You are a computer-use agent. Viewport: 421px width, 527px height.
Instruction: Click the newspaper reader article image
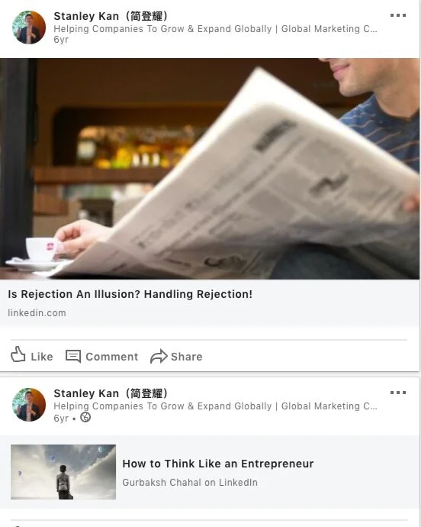pos(210,169)
